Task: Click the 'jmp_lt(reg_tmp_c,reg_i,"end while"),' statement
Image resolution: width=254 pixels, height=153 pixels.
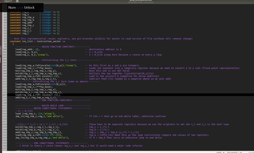Action: point(39,116)
